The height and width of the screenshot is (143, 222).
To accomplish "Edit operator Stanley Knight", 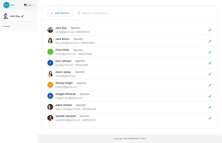I will pos(210,85).
